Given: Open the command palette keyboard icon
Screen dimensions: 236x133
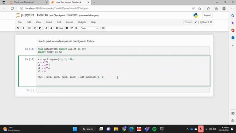Looking at the screenshot, I should 103,28.
